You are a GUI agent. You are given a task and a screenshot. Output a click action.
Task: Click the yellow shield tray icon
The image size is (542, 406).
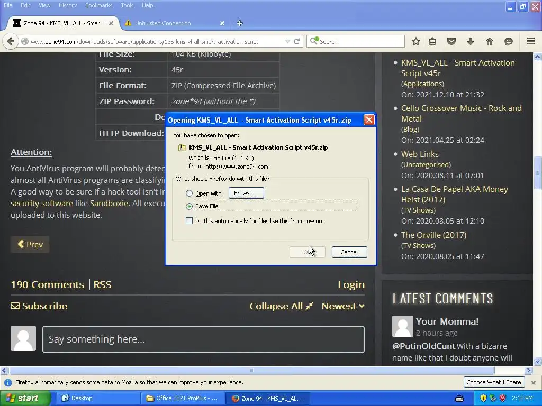tap(483, 398)
